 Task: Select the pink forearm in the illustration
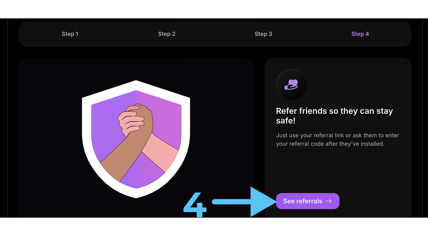(x=161, y=152)
